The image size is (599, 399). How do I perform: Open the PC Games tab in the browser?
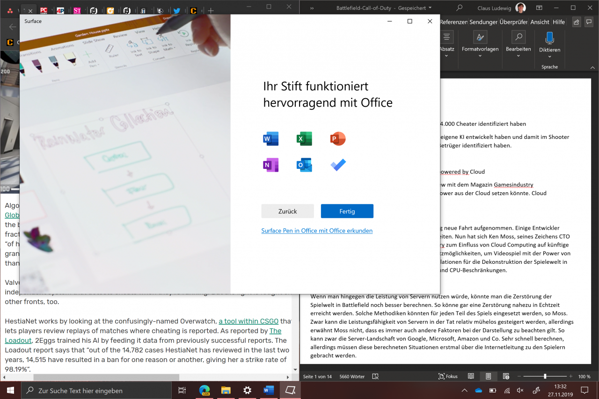(44, 10)
